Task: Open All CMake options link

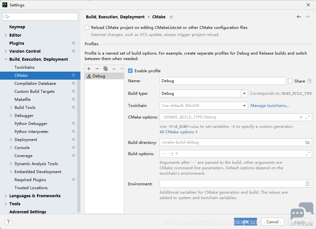Action: [178, 132]
